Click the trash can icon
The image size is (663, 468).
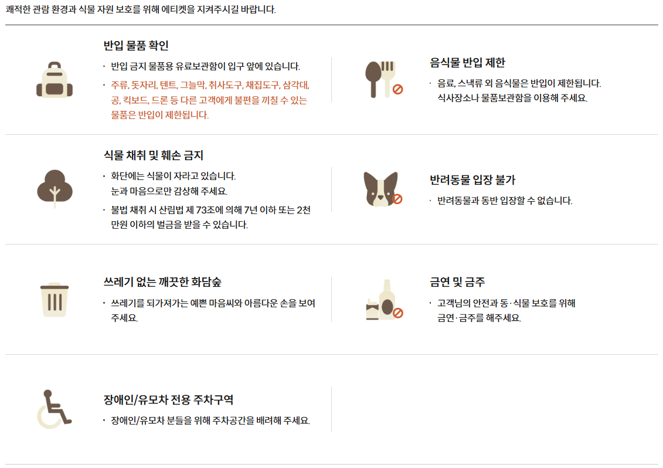point(55,300)
